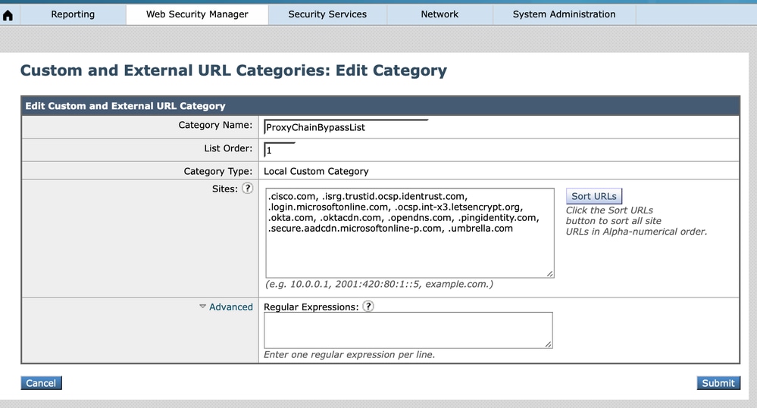This screenshot has width=757, height=408.
Task: Collapse the Advanced section
Action: pos(226,307)
